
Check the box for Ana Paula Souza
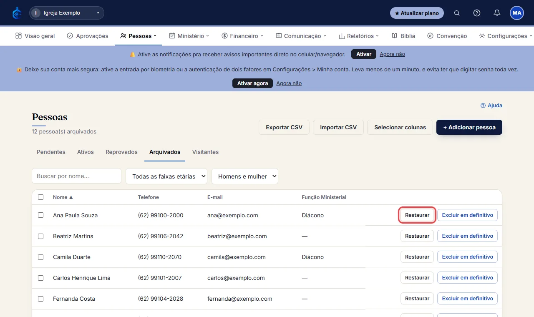(40, 215)
